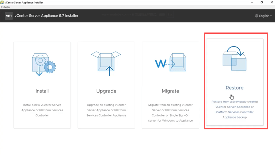This screenshot has height=155, width=275.
Task: Click the globe language icon
Action: coord(257,16)
